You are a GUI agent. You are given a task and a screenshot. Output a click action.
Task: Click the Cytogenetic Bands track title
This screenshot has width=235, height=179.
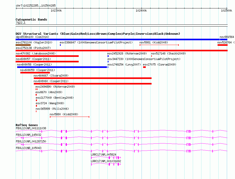[x=31, y=19]
